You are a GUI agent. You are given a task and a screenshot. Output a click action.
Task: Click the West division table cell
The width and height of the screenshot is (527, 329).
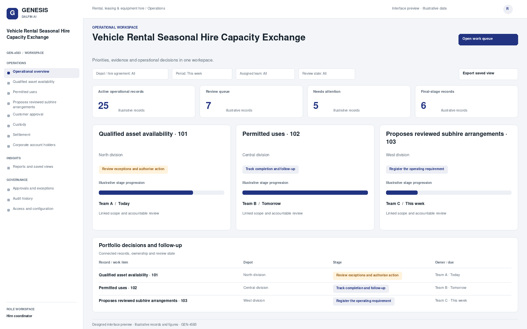point(254,301)
